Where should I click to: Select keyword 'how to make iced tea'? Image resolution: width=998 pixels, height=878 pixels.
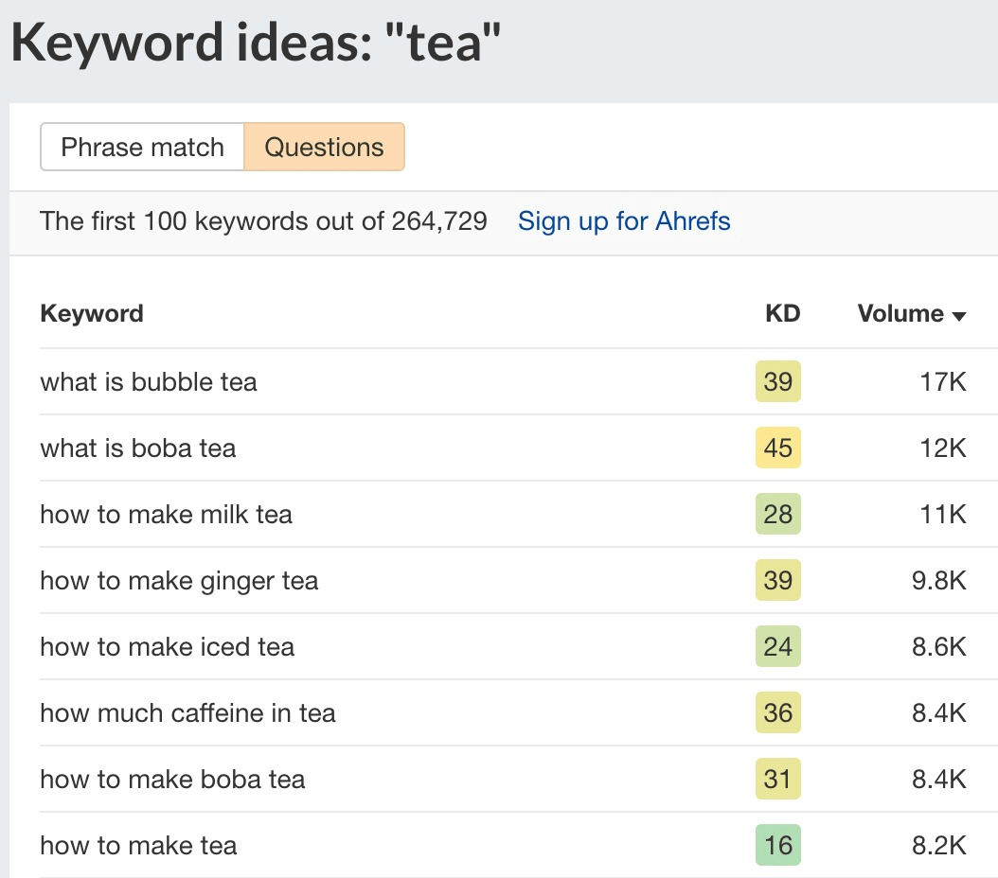pyautogui.click(x=167, y=647)
